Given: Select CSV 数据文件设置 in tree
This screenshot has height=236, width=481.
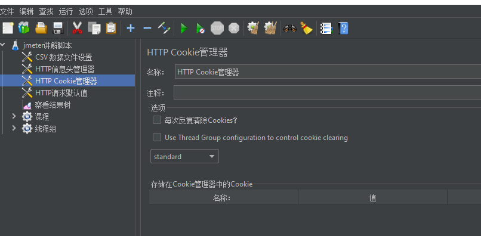Looking at the screenshot, I should pos(63,57).
